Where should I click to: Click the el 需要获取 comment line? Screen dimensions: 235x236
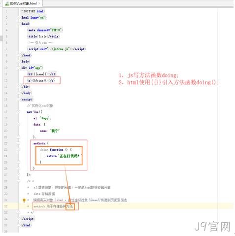(x=72, y=187)
